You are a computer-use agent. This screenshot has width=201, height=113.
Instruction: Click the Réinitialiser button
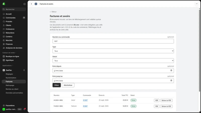click(x=68, y=85)
